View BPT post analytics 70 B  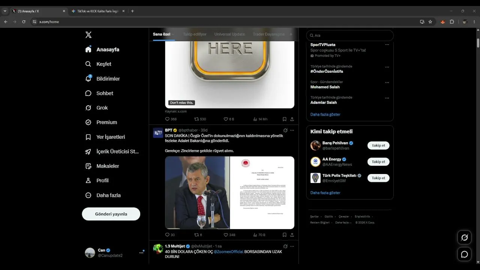pos(259,235)
